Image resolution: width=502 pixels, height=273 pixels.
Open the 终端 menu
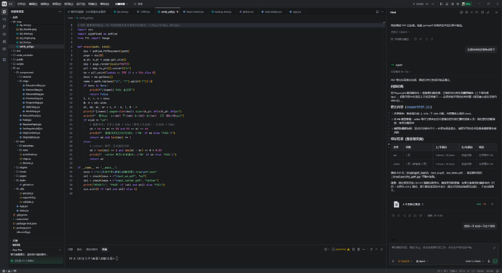click(92, 4)
